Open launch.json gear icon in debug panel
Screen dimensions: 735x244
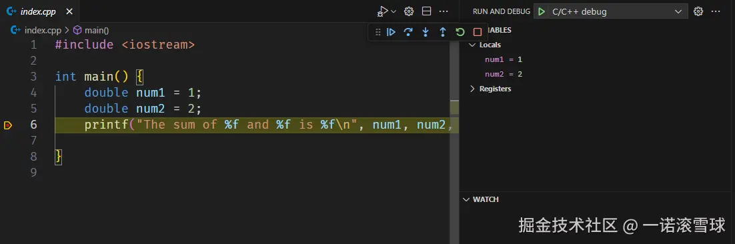click(698, 11)
